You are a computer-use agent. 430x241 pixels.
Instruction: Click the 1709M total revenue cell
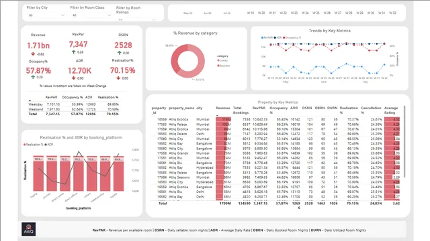point(225,204)
